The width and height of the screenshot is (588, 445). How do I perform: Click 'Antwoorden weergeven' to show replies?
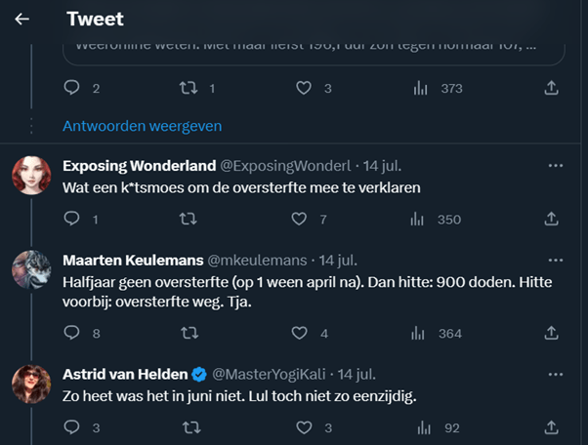pyautogui.click(x=143, y=126)
